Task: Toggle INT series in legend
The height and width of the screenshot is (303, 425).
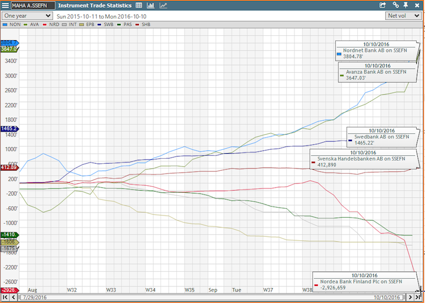Action: pos(69,24)
